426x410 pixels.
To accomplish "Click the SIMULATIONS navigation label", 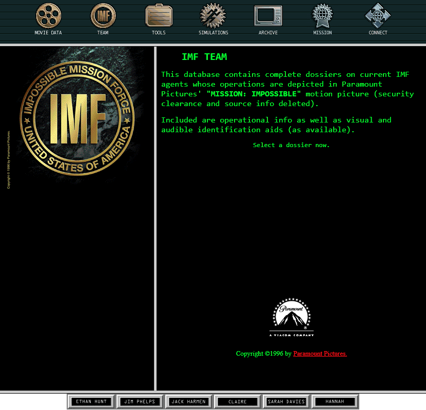I will (214, 33).
